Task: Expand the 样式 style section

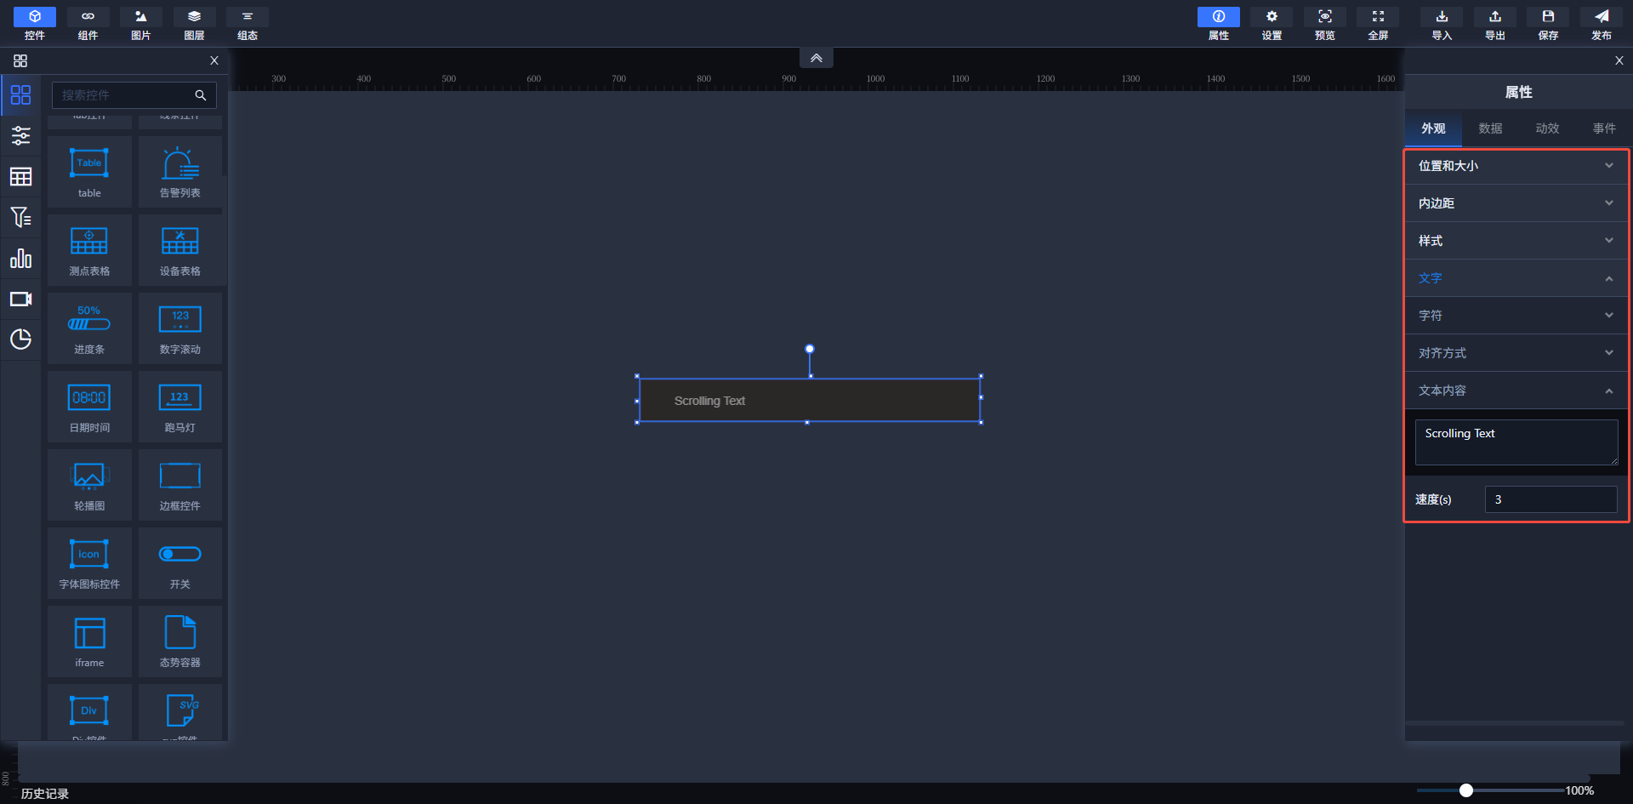Action: click(x=1516, y=241)
